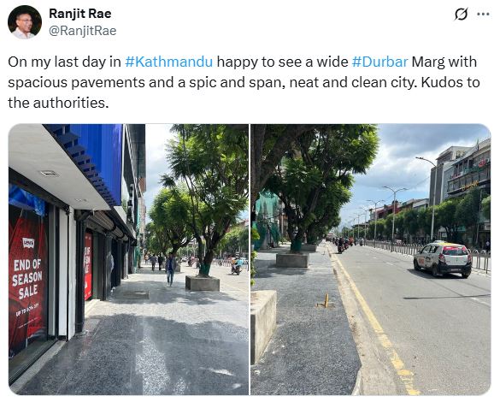The image size is (500, 402).
Task: Click the foreground concrete planter in right photo
Action: click(x=263, y=326)
